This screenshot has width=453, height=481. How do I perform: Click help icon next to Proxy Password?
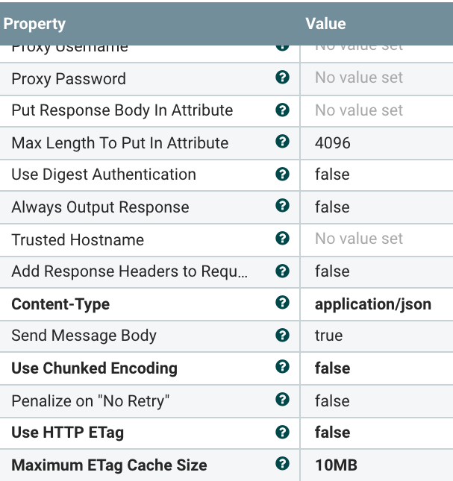(282, 78)
